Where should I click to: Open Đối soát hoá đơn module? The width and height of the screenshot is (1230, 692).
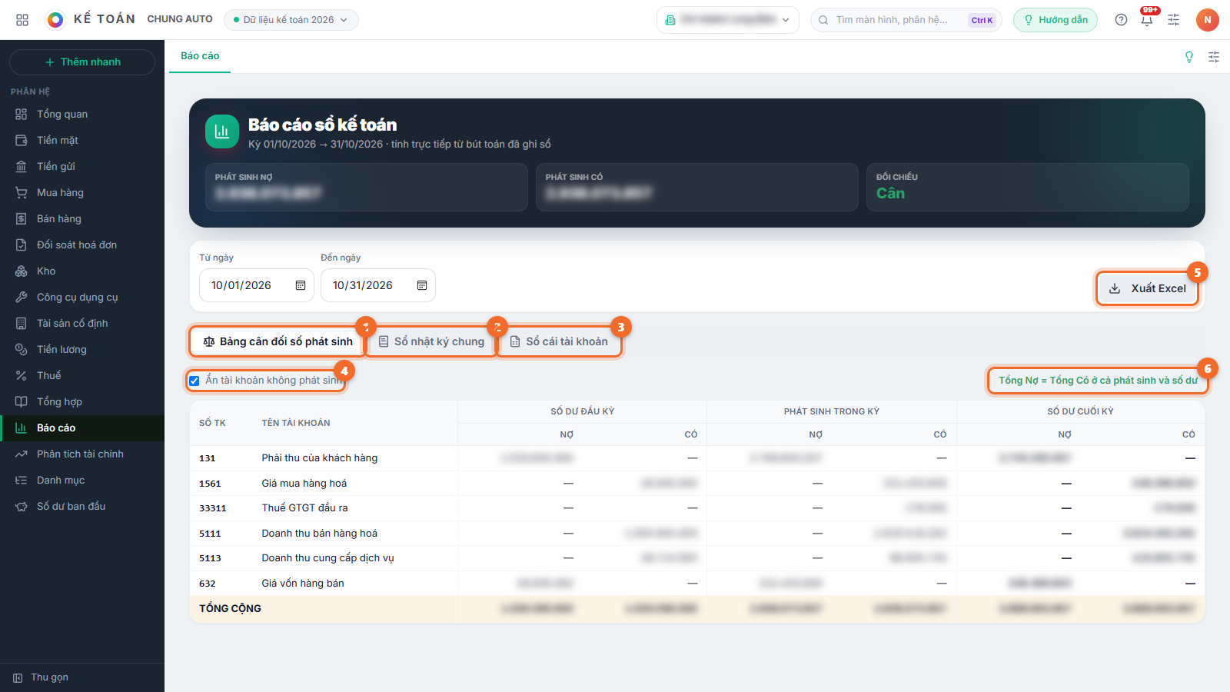(82, 245)
